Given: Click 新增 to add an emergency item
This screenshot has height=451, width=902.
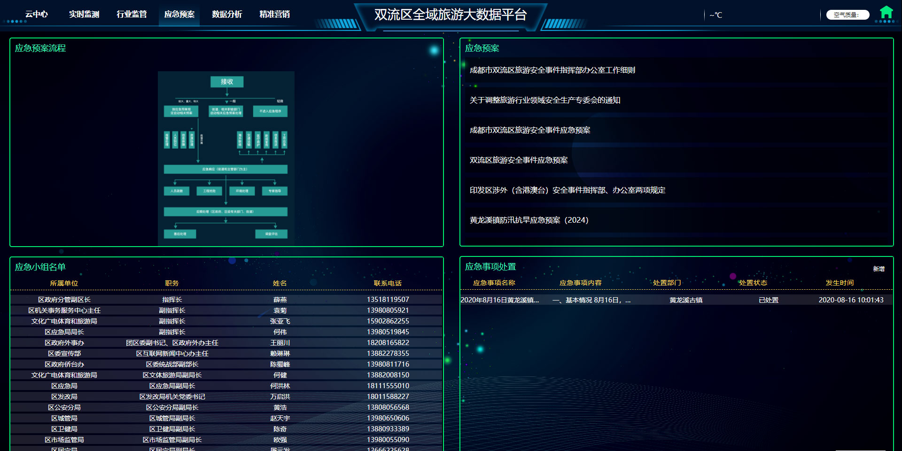Looking at the screenshot, I should [879, 269].
